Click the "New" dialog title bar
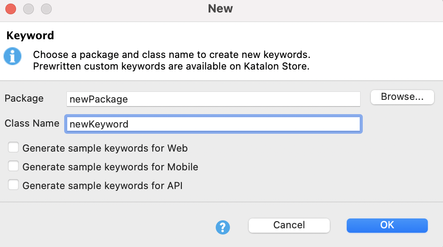 click(220, 9)
